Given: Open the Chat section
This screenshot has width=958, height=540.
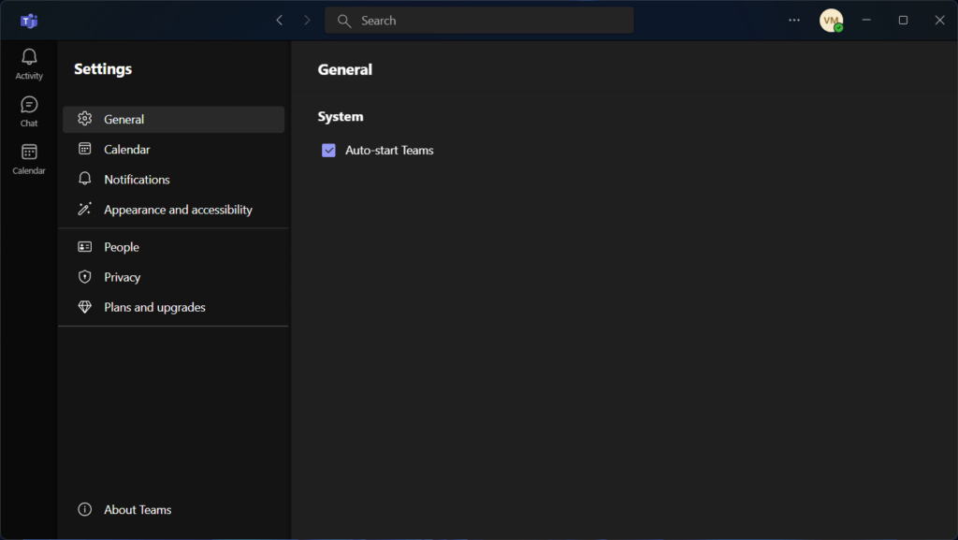Looking at the screenshot, I should [29, 111].
